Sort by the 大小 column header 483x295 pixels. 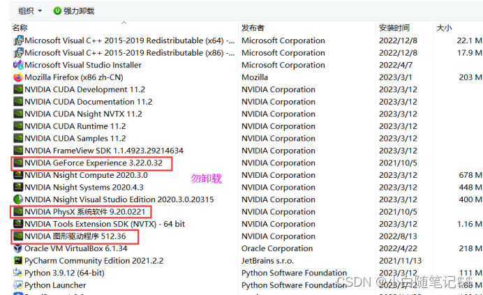point(444,28)
